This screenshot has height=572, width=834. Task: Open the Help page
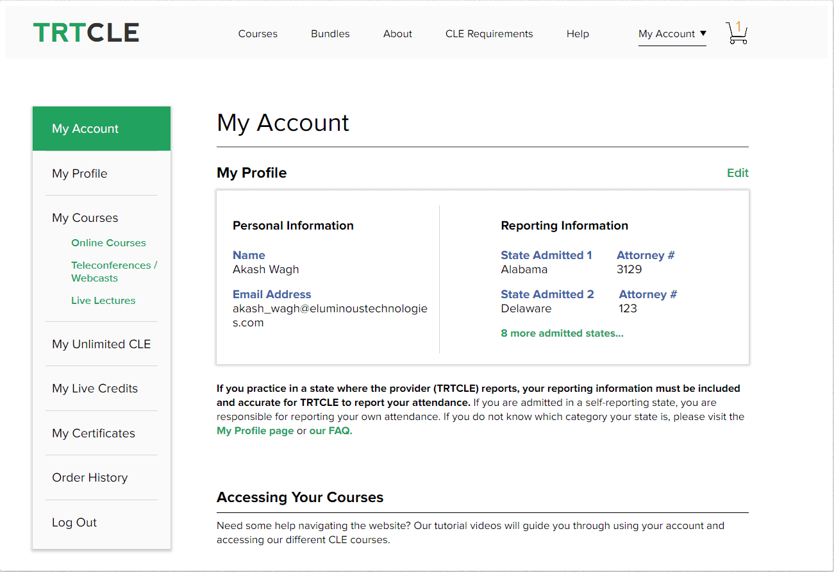click(x=578, y=33)
